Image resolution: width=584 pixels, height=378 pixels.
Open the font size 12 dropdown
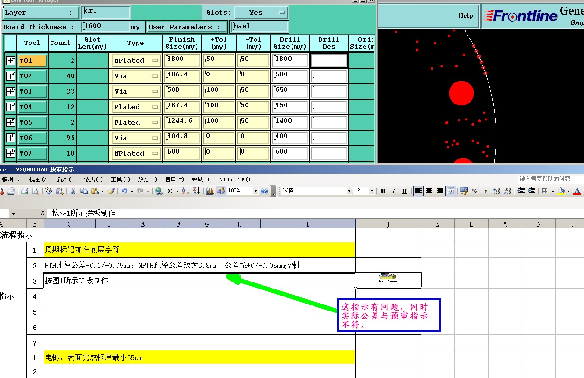pos(372,191)
